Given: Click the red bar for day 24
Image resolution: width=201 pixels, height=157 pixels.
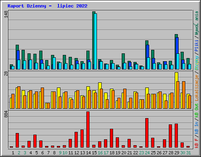Looking at the screenshot, I should 147,133.
